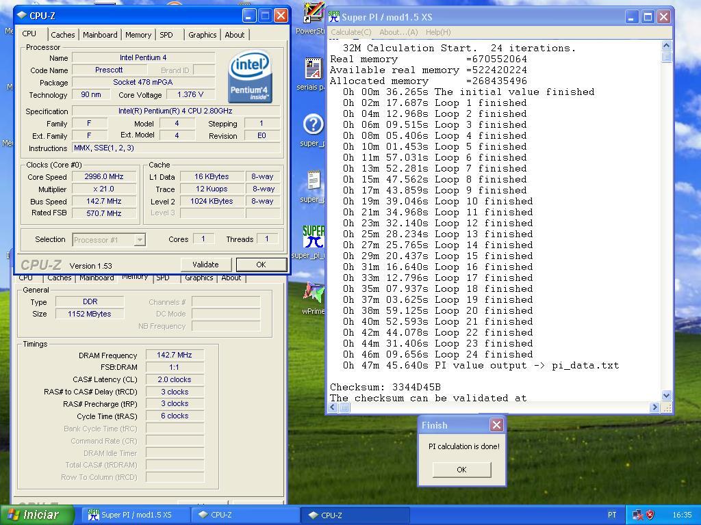Click the Multiplier value x 21.0
701x525 pixels.
coord(104,189)
